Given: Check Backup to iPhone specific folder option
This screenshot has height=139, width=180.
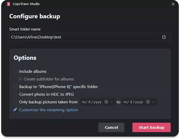Looking at the screenshot, I should click(x=15, y=87).
